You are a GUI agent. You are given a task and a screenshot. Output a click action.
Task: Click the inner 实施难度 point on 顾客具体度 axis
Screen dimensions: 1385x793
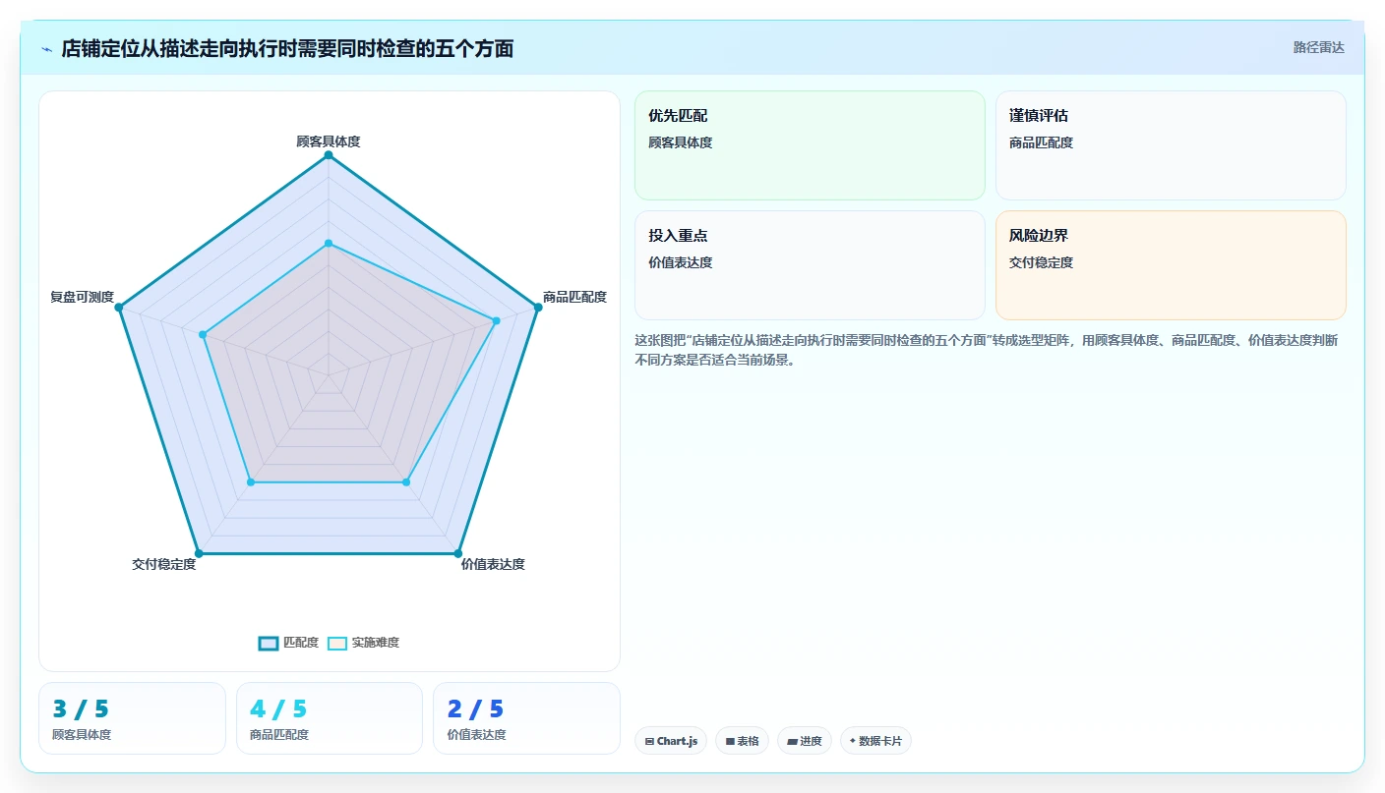[x=329, y=243]
